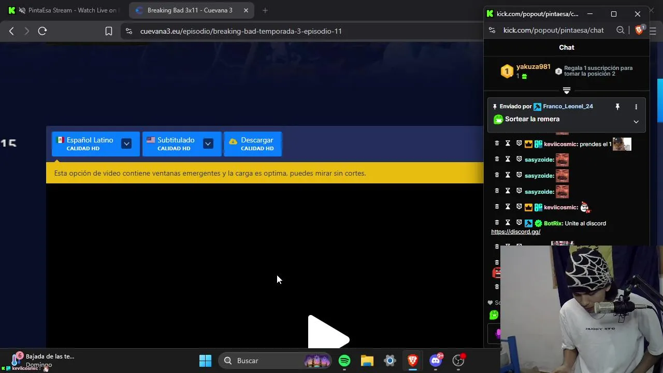Expand the pinned message chevron
The width and height of the screenshot is (663, 373).
pos(636,122)
